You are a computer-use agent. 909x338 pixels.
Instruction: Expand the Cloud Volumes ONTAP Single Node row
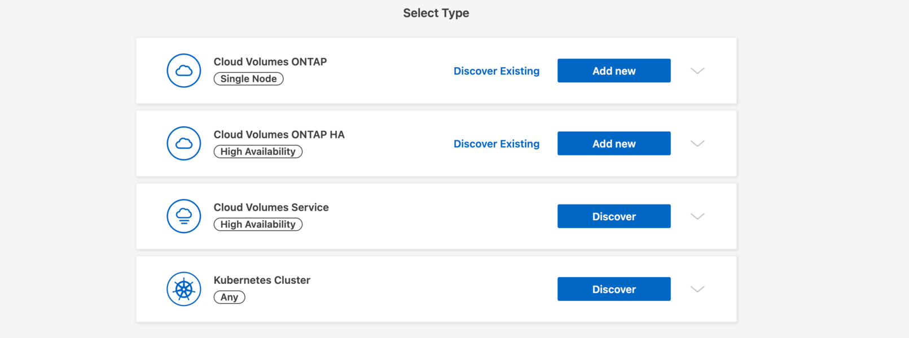click(697, 71)
